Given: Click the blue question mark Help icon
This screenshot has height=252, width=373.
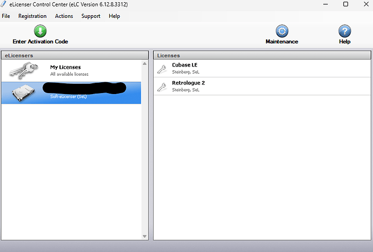Looking at the screenshot, I should [345, 31].
